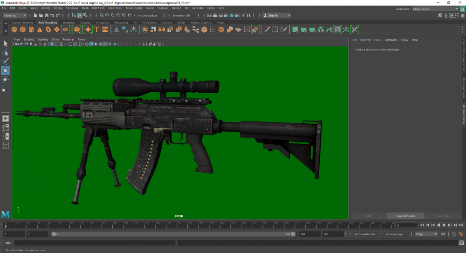
Task: Click the polygon cube shelf icon
Action: [22, 29]
